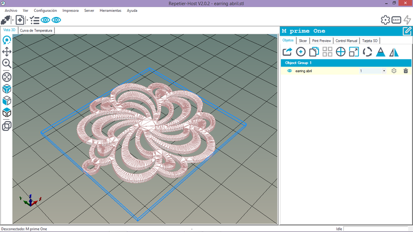Expand the dropdown arrow beside Load file icon
413x232 pixels.
(x=27, y=20)
